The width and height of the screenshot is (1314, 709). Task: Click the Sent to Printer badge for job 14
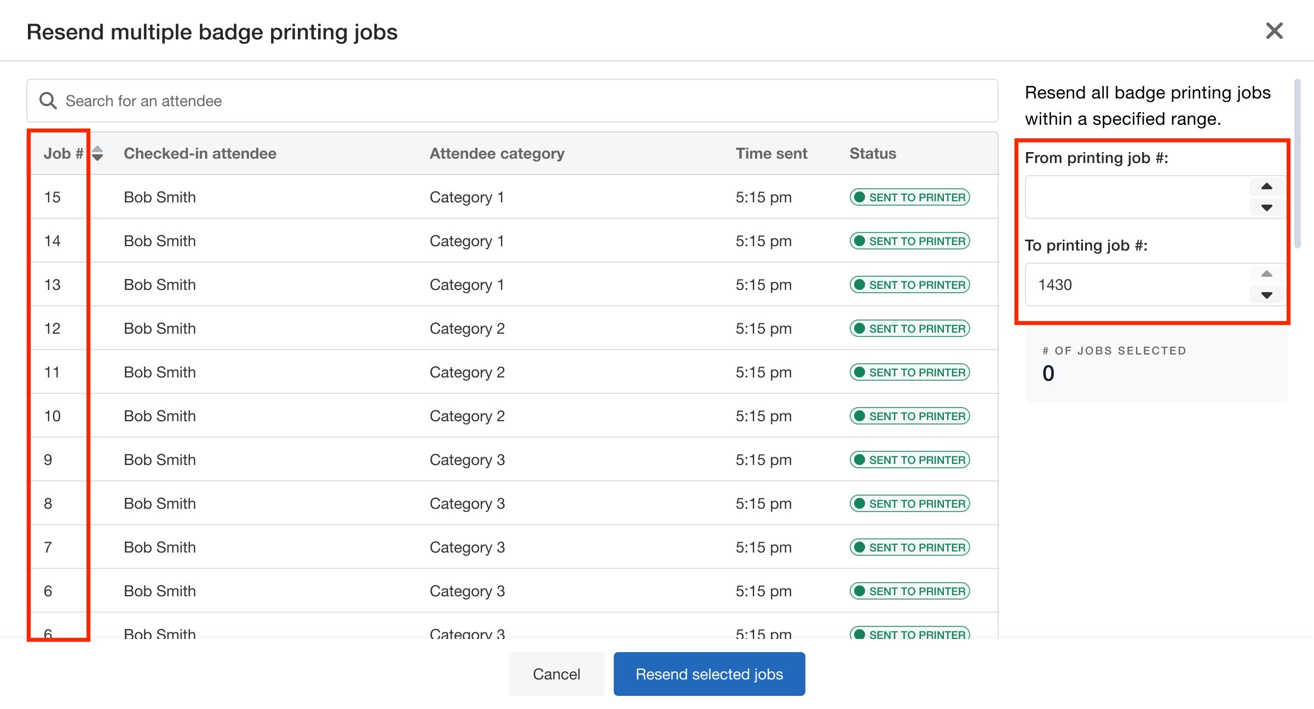click(910, 241)
